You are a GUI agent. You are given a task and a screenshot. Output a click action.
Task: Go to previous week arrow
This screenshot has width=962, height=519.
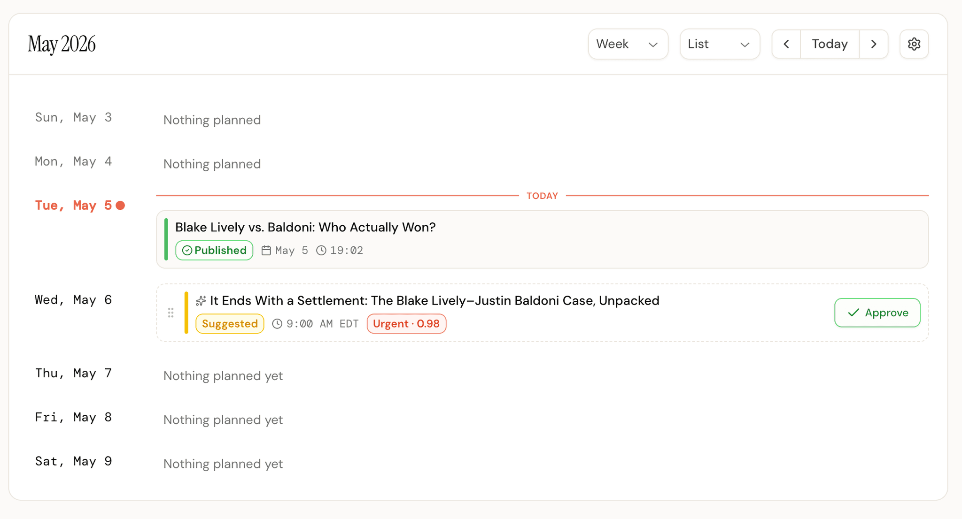[x=786, y=44]
